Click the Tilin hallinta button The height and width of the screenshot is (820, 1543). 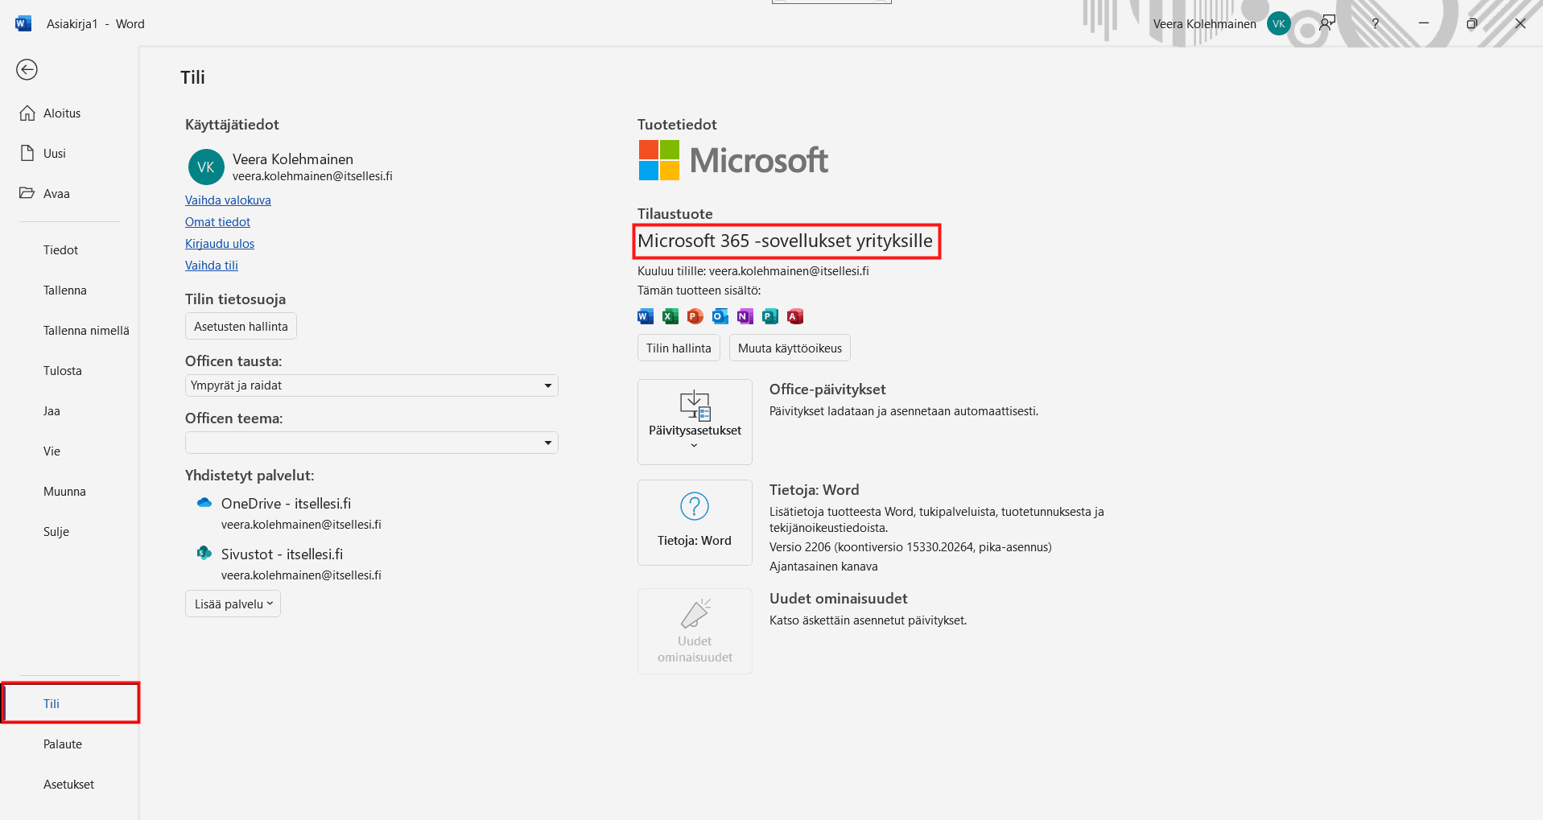point(679,348)
